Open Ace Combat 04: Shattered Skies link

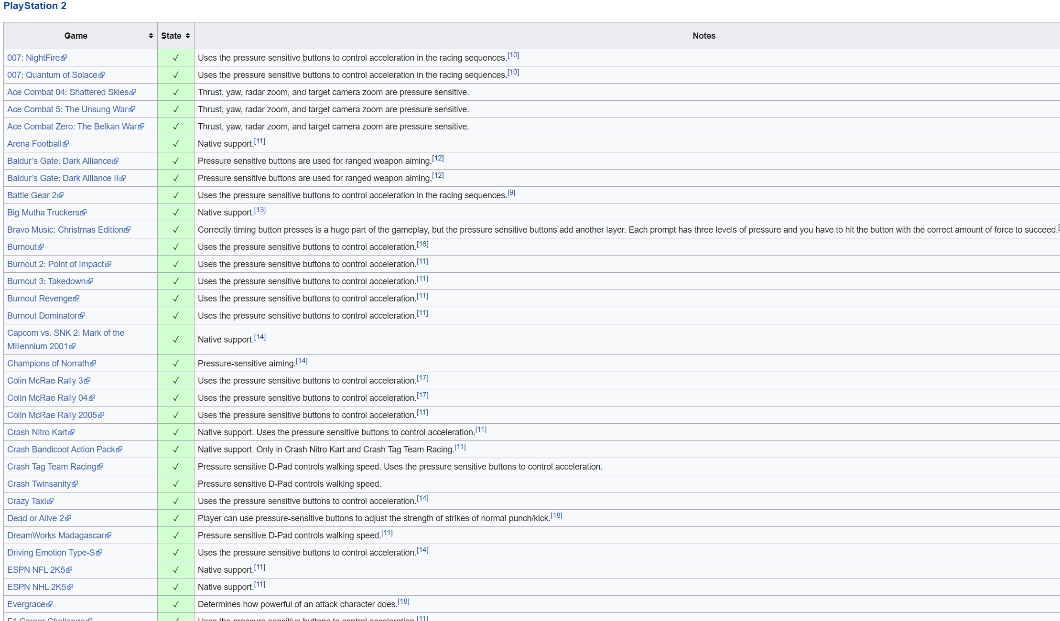pyautogui.click(x=71, y=92)
